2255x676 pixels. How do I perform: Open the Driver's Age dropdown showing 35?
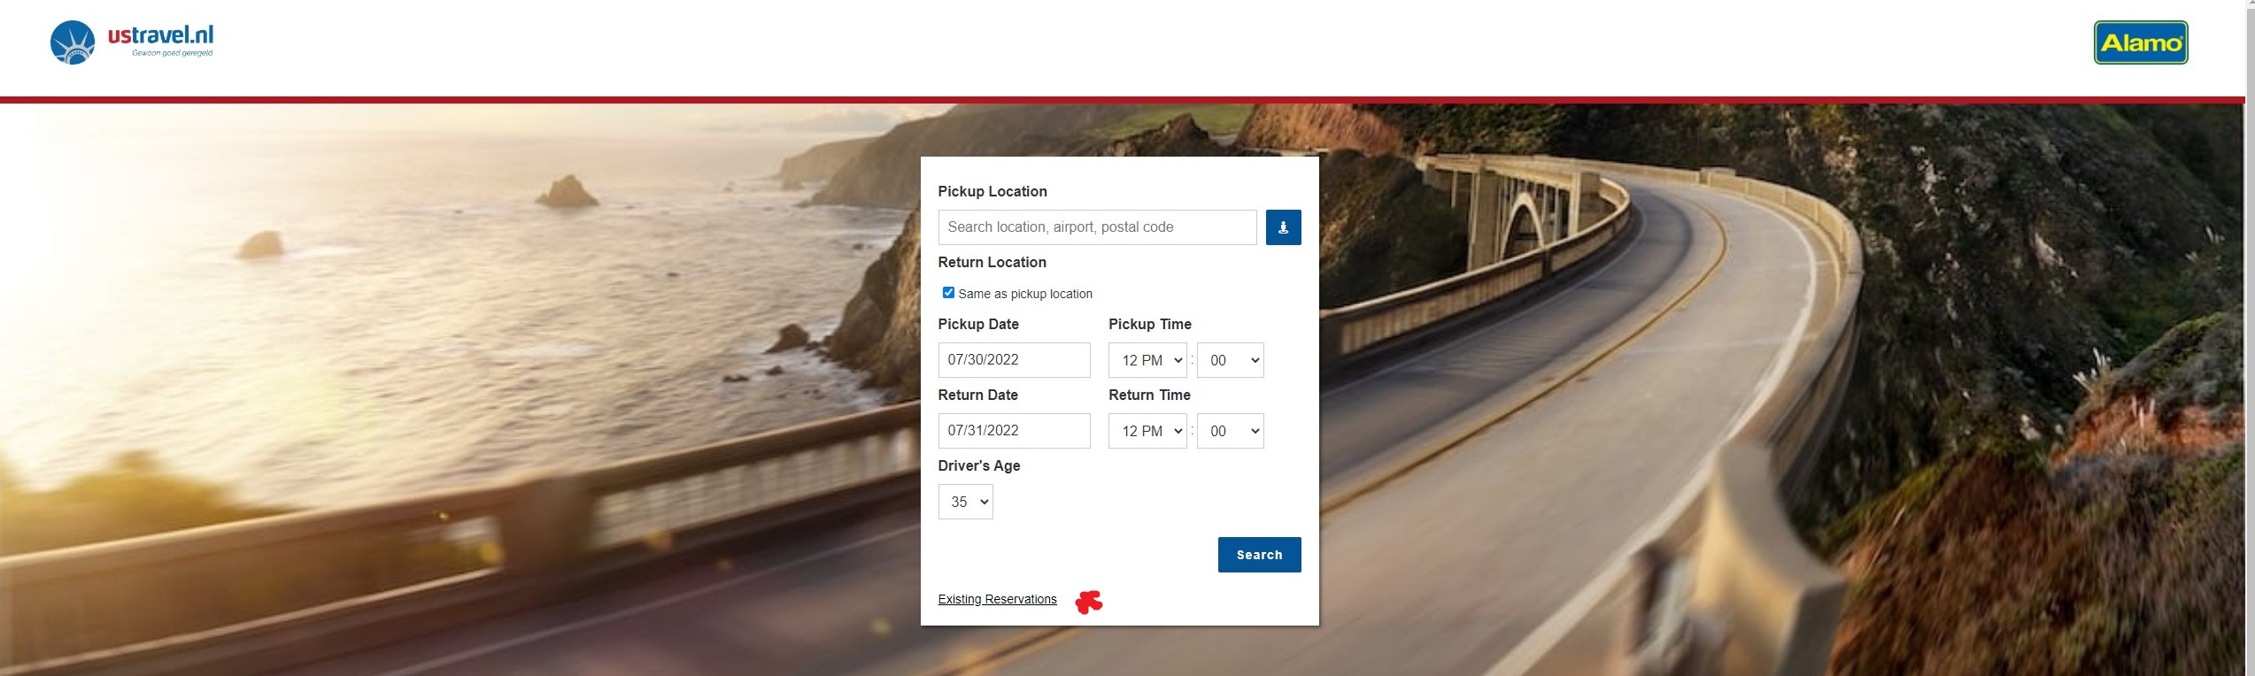click(x=965, y=502)
